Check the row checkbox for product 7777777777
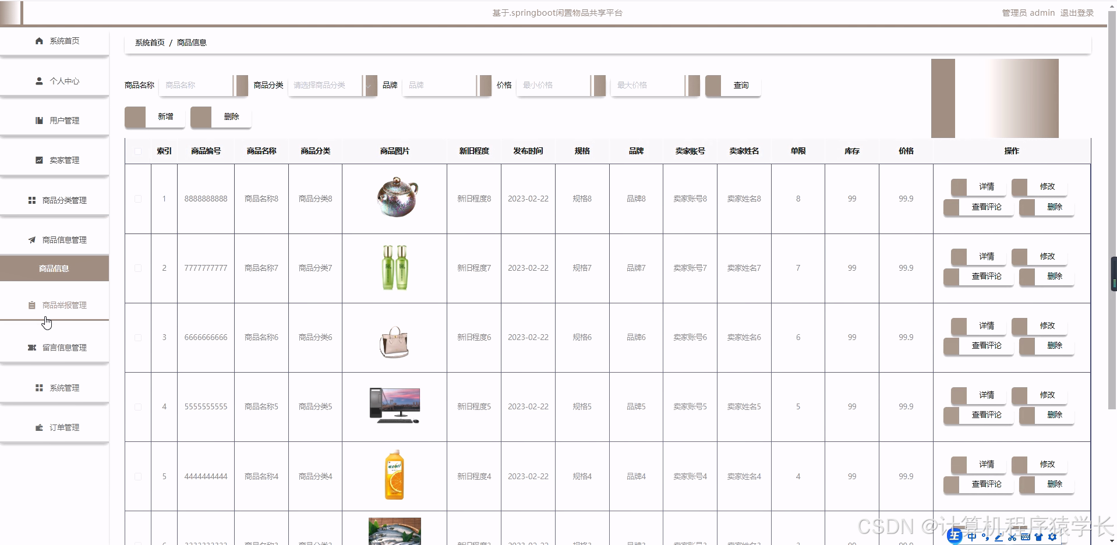The width and height of the screenshot is (1117, 545). [x=138, y=268]
